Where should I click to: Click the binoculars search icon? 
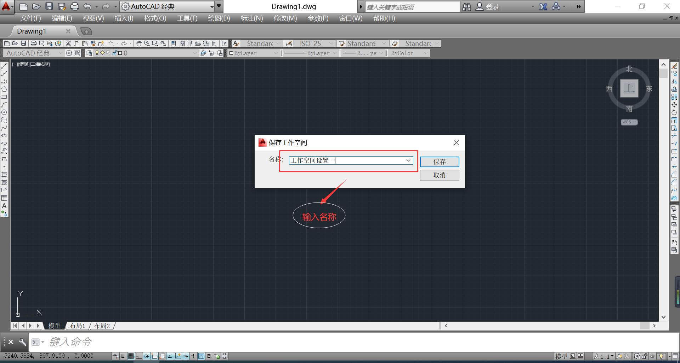467,6
